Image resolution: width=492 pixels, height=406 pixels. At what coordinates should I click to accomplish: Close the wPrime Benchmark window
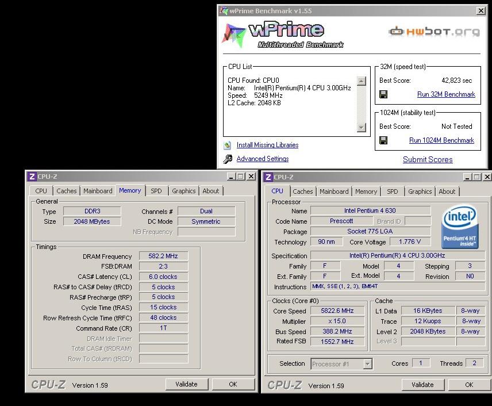click(x=481, y=11)
